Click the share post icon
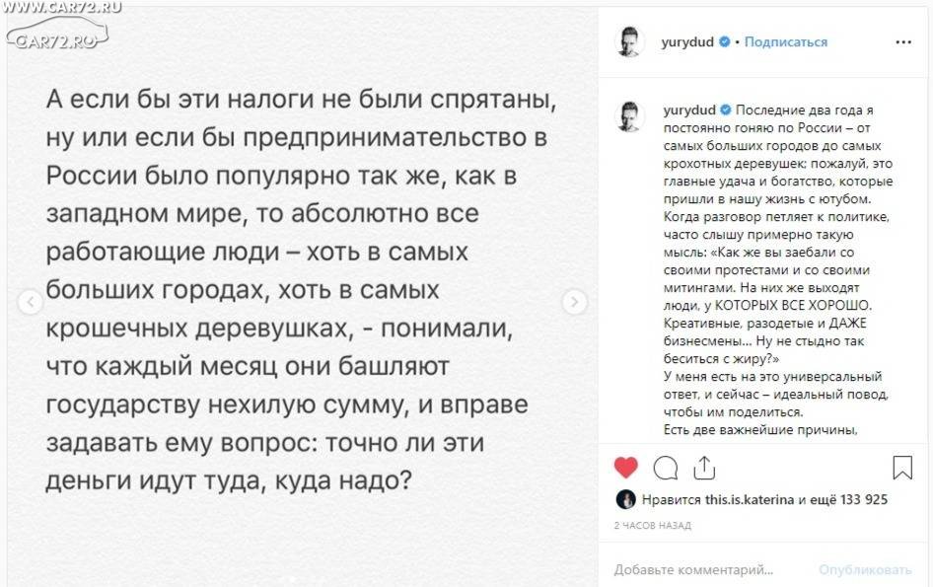Viewport: 933px width, 587px height. [x=704, y=468]
